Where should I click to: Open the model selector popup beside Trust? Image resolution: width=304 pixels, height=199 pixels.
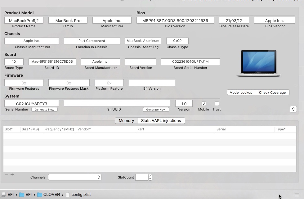pyautogui.click(x=293, y=109)
